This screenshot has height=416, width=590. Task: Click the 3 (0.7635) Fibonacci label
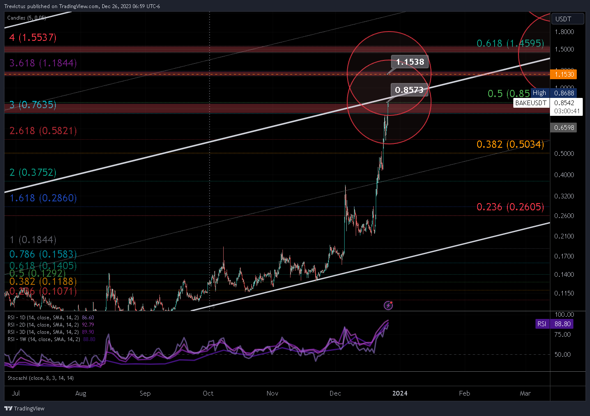33,105
